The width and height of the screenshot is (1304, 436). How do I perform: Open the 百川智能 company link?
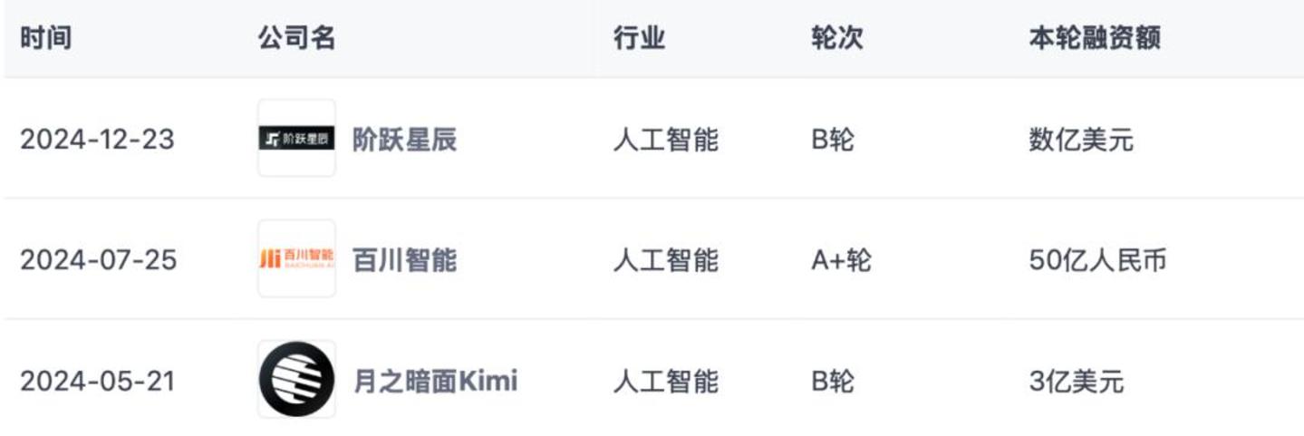[404, 260]
